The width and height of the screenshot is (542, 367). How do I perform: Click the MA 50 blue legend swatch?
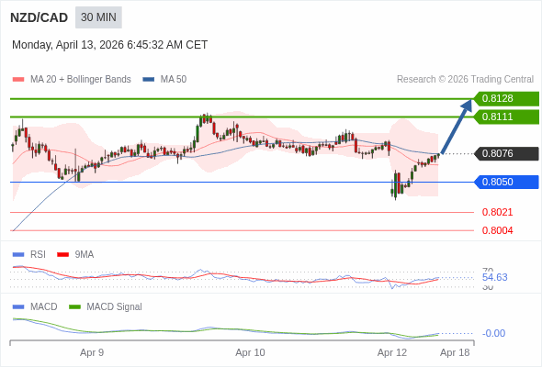[149, 80]
